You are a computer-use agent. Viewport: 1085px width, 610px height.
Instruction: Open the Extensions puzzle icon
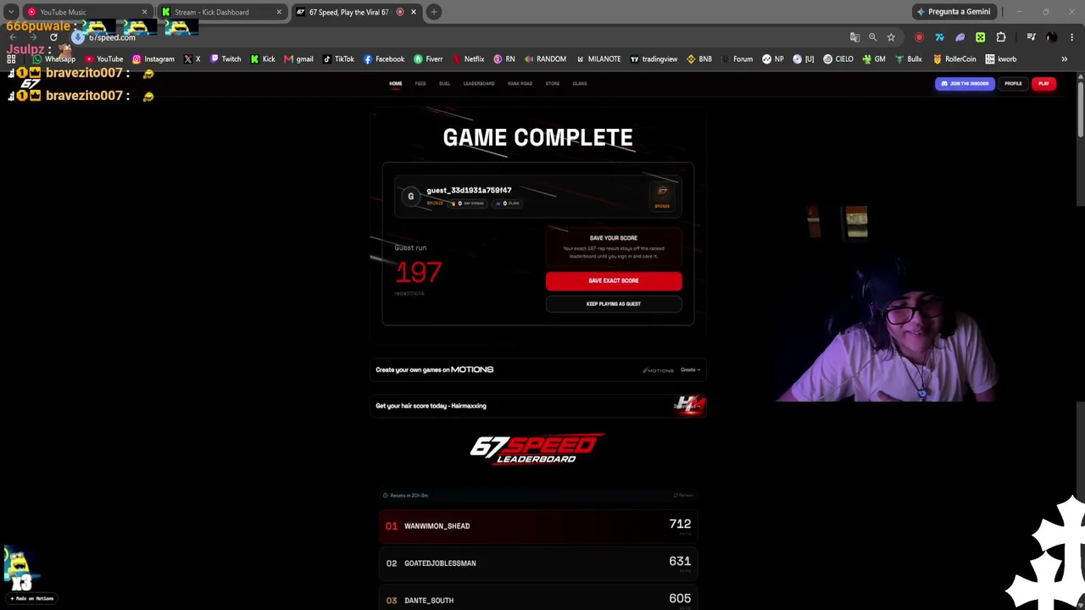point(1001,37)
